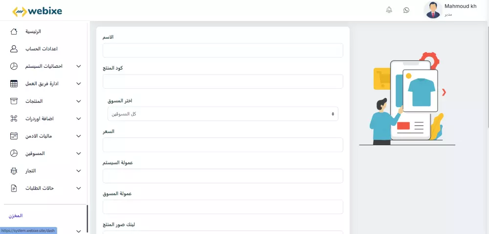Click the webixe logo
This screenshot has width=489, height=234.
click(x=37, y=11)
